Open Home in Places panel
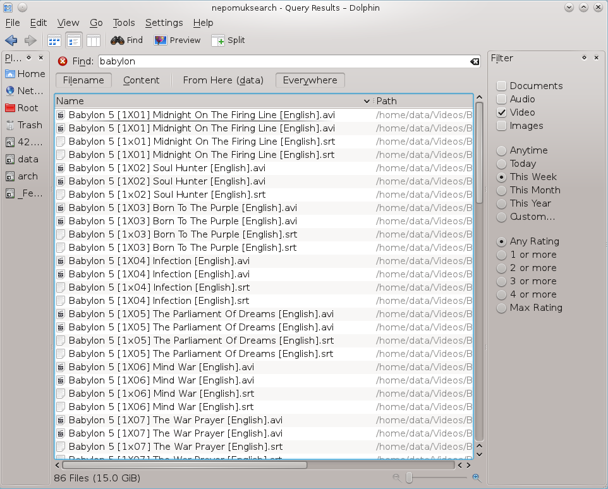This screenshot has height=489, width=608. (25, 74)
